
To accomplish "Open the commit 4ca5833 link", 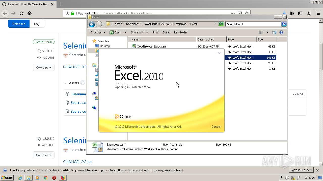I will 48,145.
